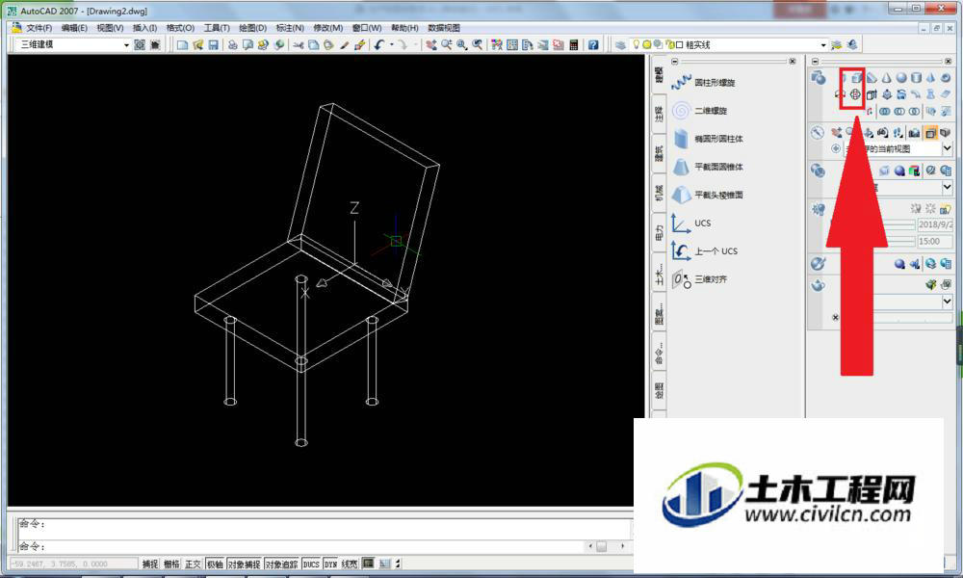This screenshot has height=578, width=963.
Task: Click the Save toolbar icon
Action: click(x=213, y=45)
